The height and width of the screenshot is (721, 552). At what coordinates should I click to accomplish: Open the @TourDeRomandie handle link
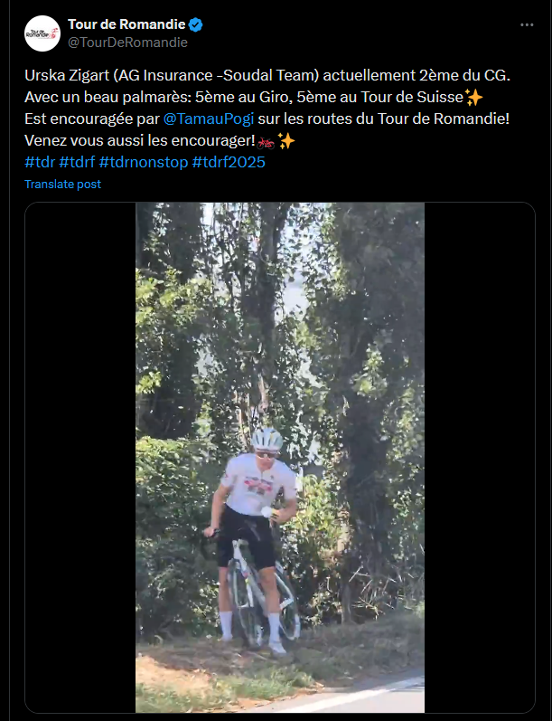tap(127, 42)
